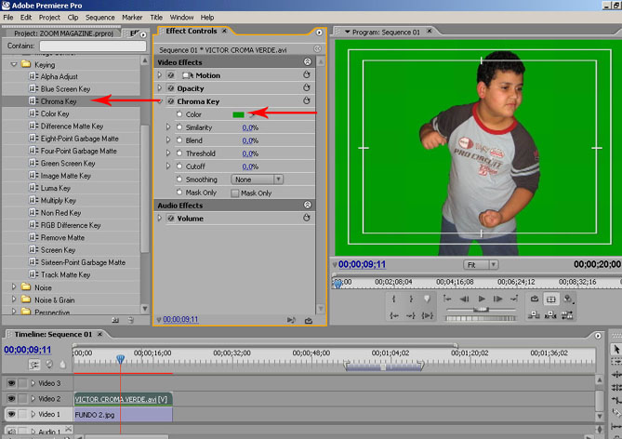
Task: Select the Chroma Key effect in list
Action: 59,100
